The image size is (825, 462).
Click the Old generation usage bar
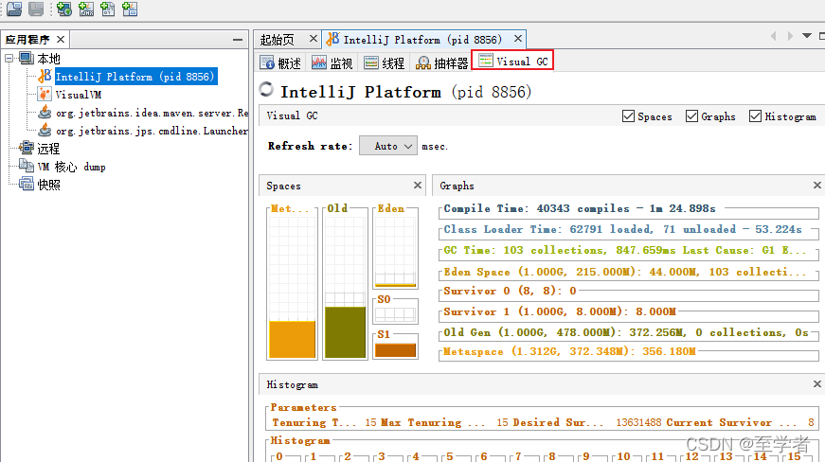click(345, 332)
